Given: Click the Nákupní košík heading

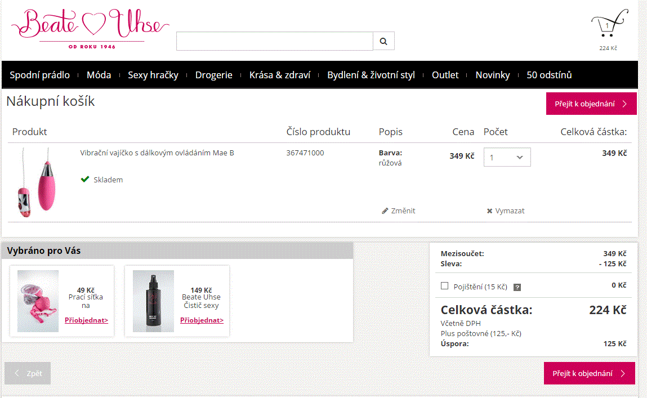Looking at the screenshot, I should tap(50, 101).
